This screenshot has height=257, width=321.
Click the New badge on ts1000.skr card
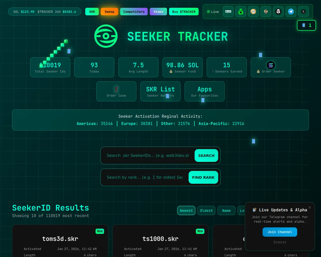200,231
